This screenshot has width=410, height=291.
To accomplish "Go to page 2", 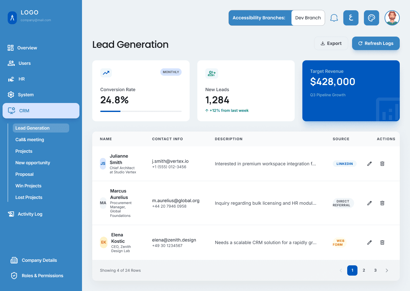I will coord(364,270).
